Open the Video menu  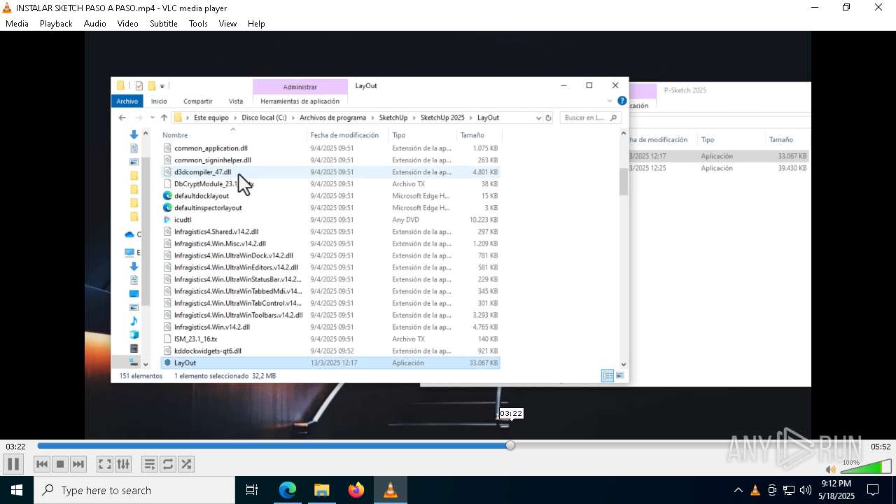(x=127, y=24)
